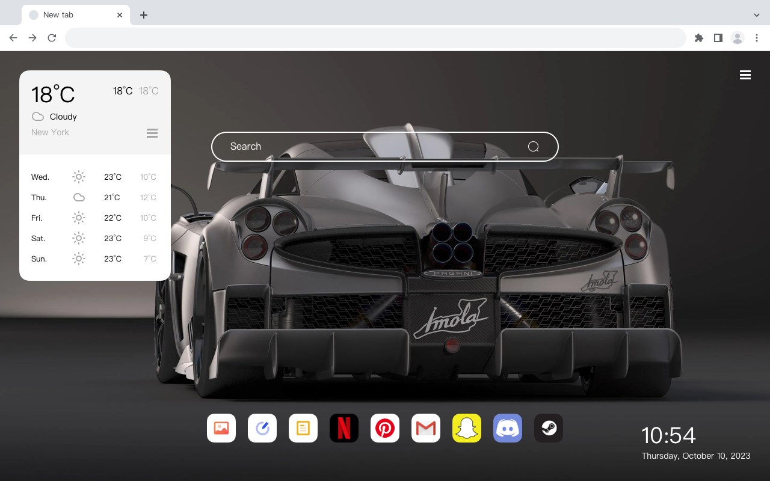Click the Cloudy condition text
This screenshot has width=770, height=481.
click(x=63, y=117)
